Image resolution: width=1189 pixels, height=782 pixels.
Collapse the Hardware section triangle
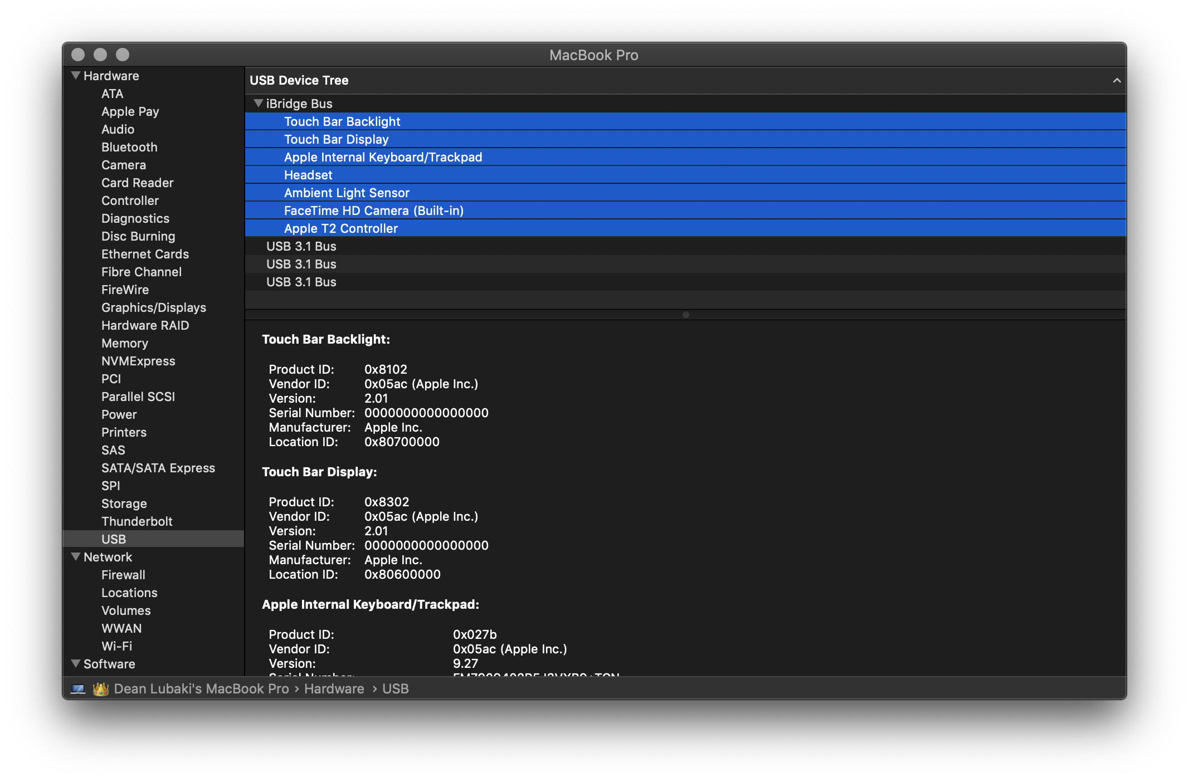click(x=76, y=75)
